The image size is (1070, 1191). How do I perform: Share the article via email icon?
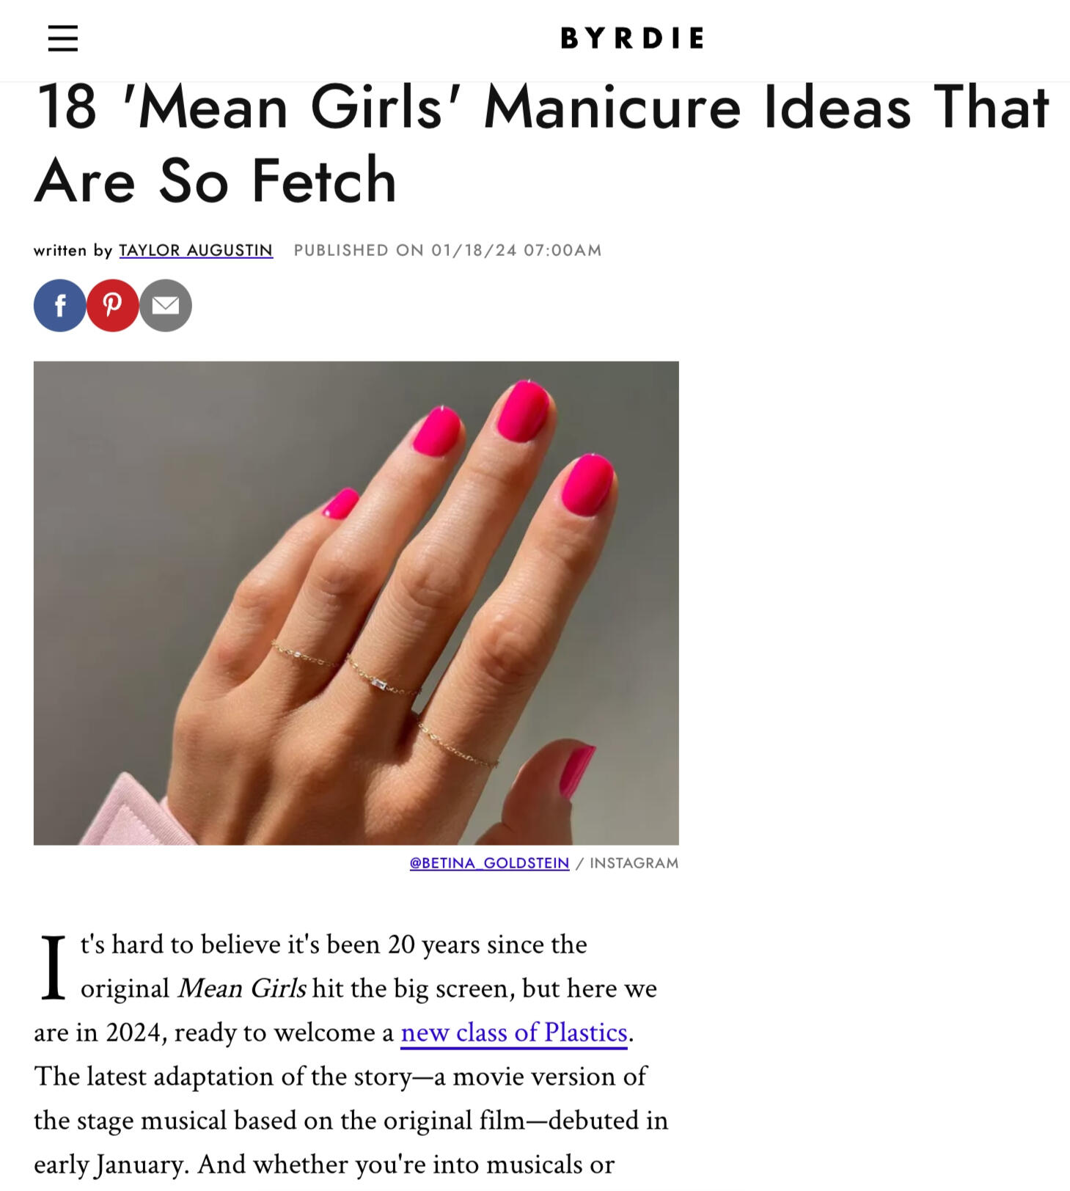(166, 305)
